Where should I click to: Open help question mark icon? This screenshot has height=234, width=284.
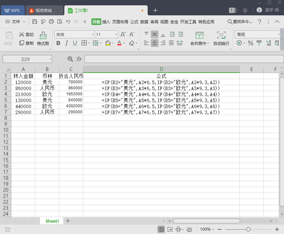[259, 22]
